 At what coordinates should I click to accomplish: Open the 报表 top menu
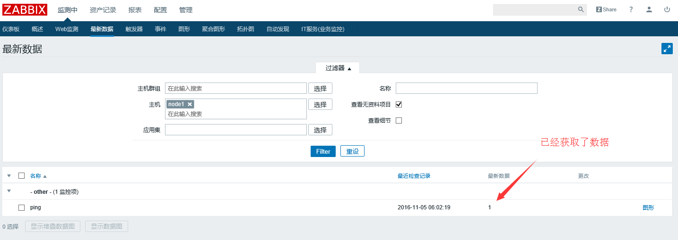(135, 10)
